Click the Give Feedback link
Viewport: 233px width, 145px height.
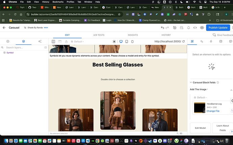223,35
